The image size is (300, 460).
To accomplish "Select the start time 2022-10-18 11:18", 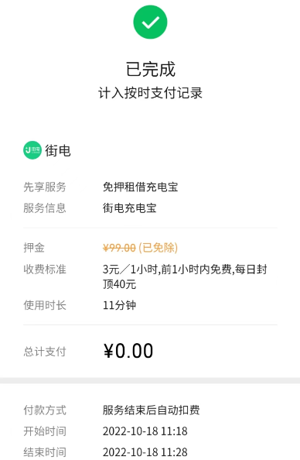I will pos(145,431).
